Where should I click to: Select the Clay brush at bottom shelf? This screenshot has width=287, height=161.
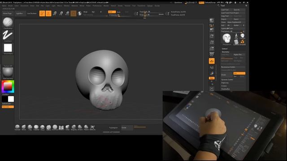click(30, 127)
